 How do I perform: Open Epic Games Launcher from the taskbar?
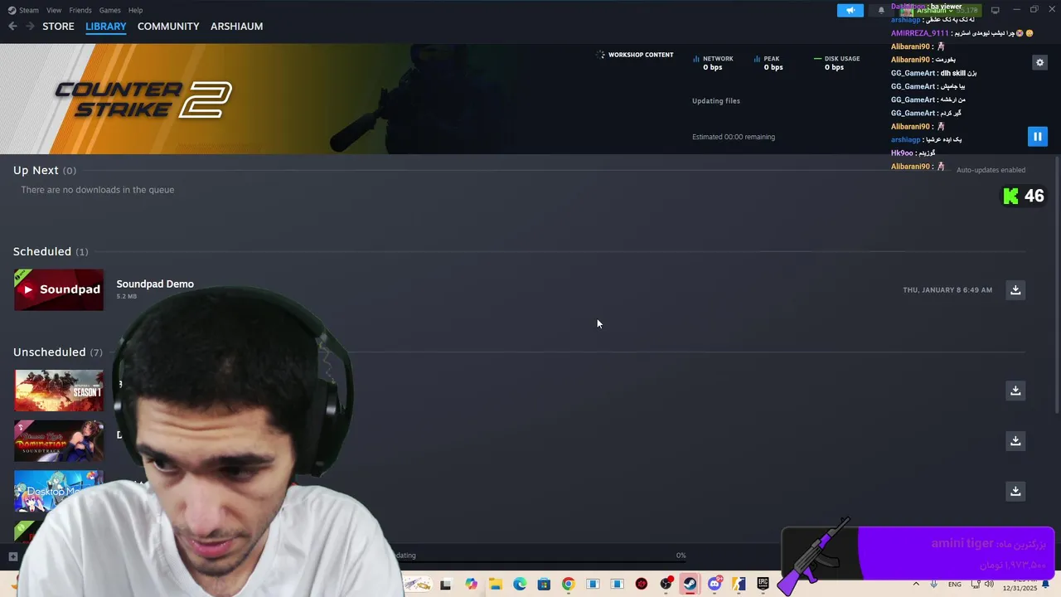pos(763,585)
